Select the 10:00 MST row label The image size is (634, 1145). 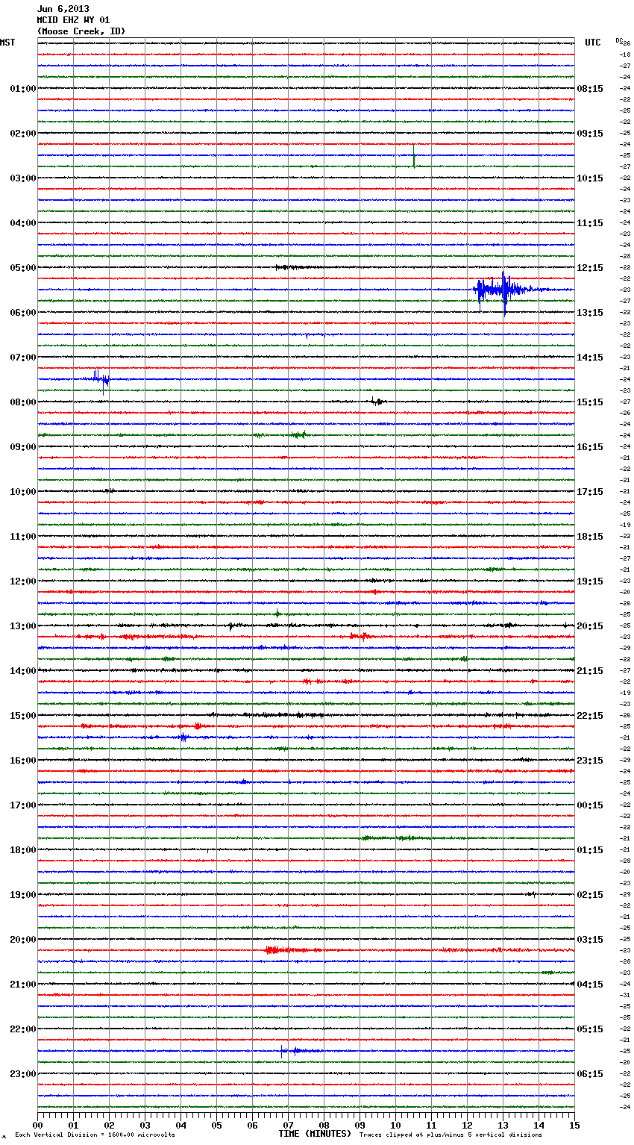pos(22,492)
